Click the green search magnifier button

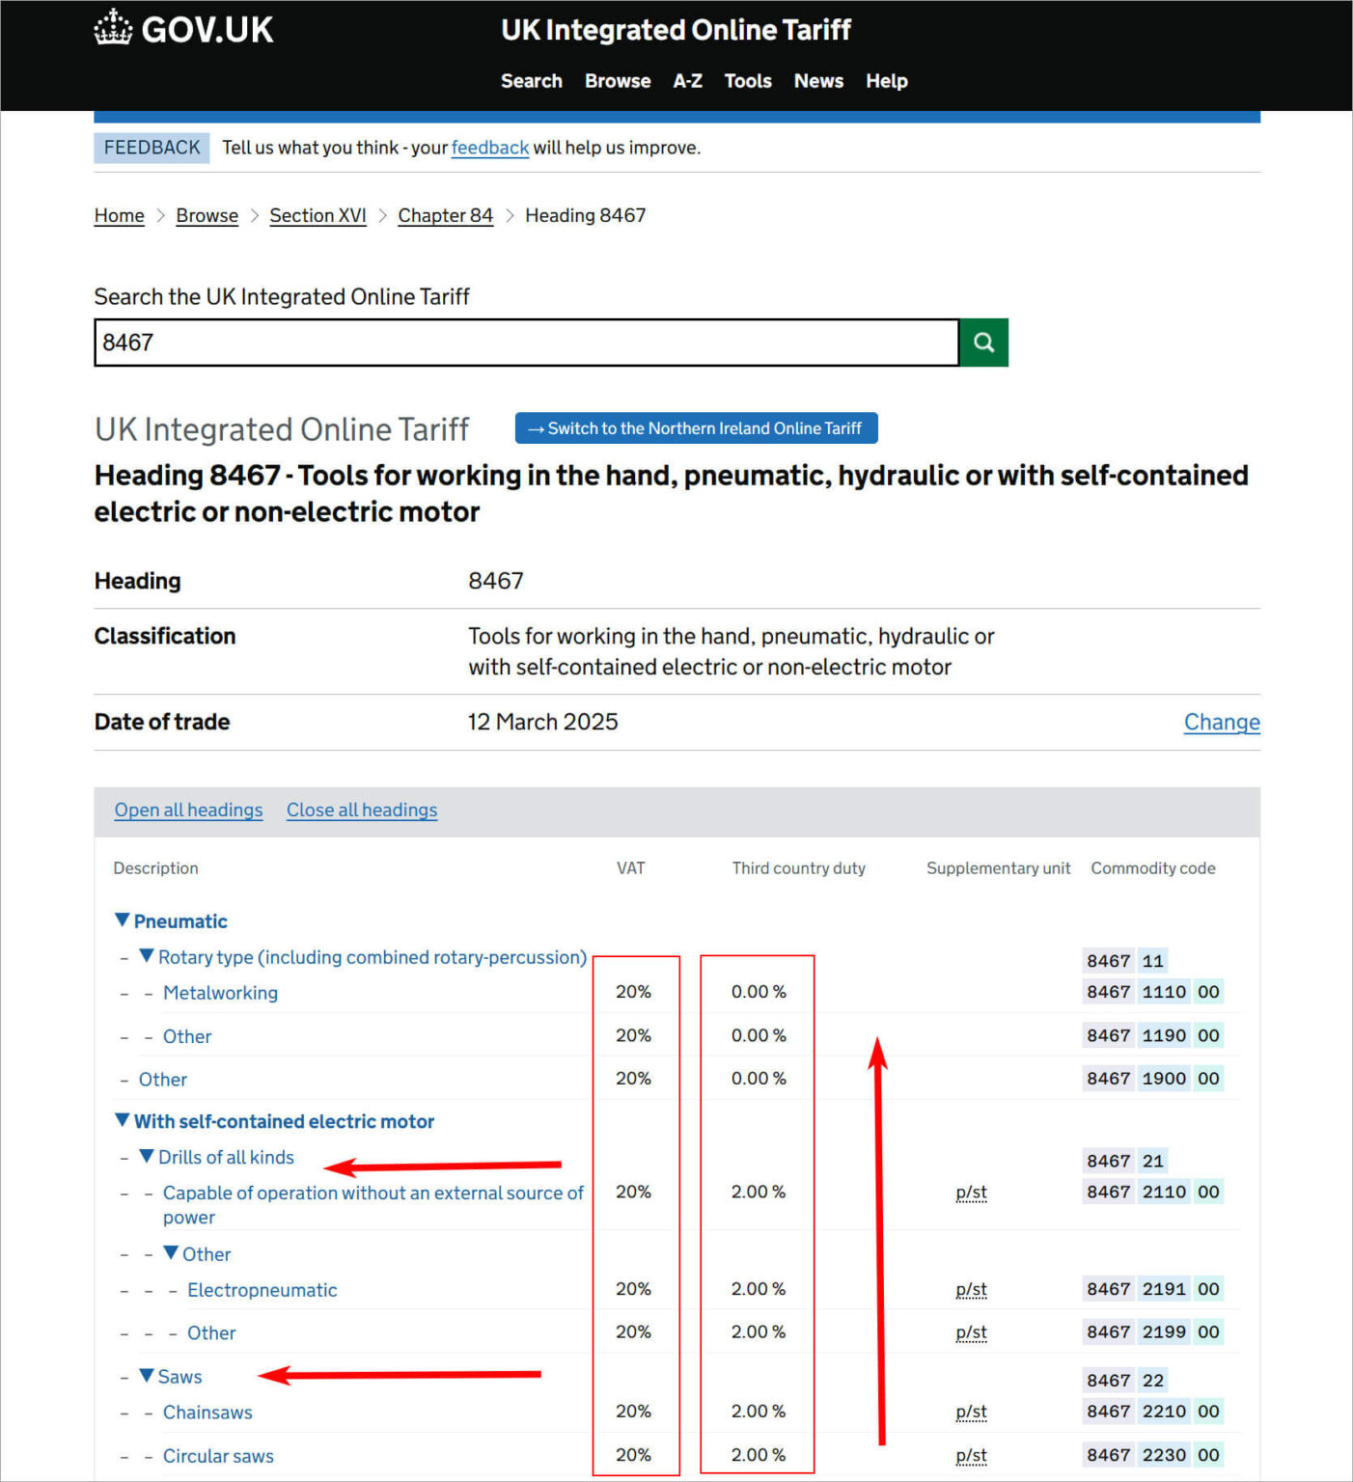983,343
